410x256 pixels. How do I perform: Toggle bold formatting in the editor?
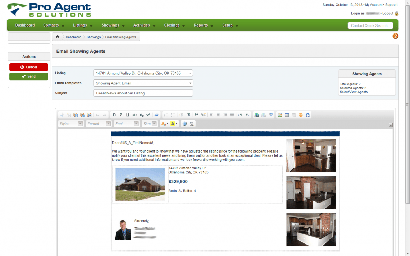pyautogui.click(x=114, y=115)
